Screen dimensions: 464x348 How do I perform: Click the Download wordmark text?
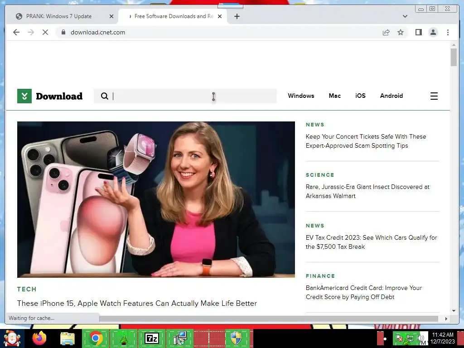pyautogui.click(x=59, y=96)
